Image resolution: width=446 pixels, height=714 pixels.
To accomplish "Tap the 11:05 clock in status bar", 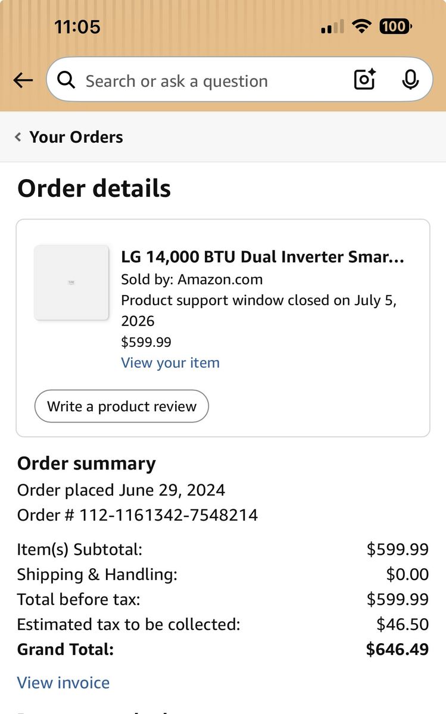I will (77, 27).
